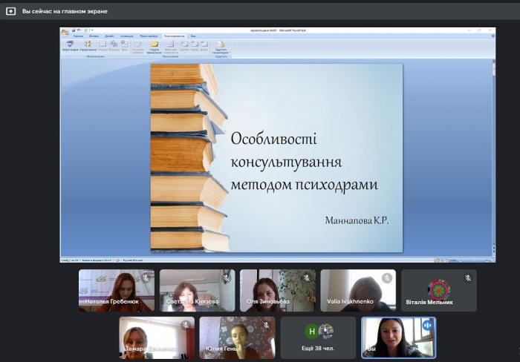This screenshot has height=362, width=520.
Task: Select the Рецензирование ribbon tab
Action: click(174, 36)
